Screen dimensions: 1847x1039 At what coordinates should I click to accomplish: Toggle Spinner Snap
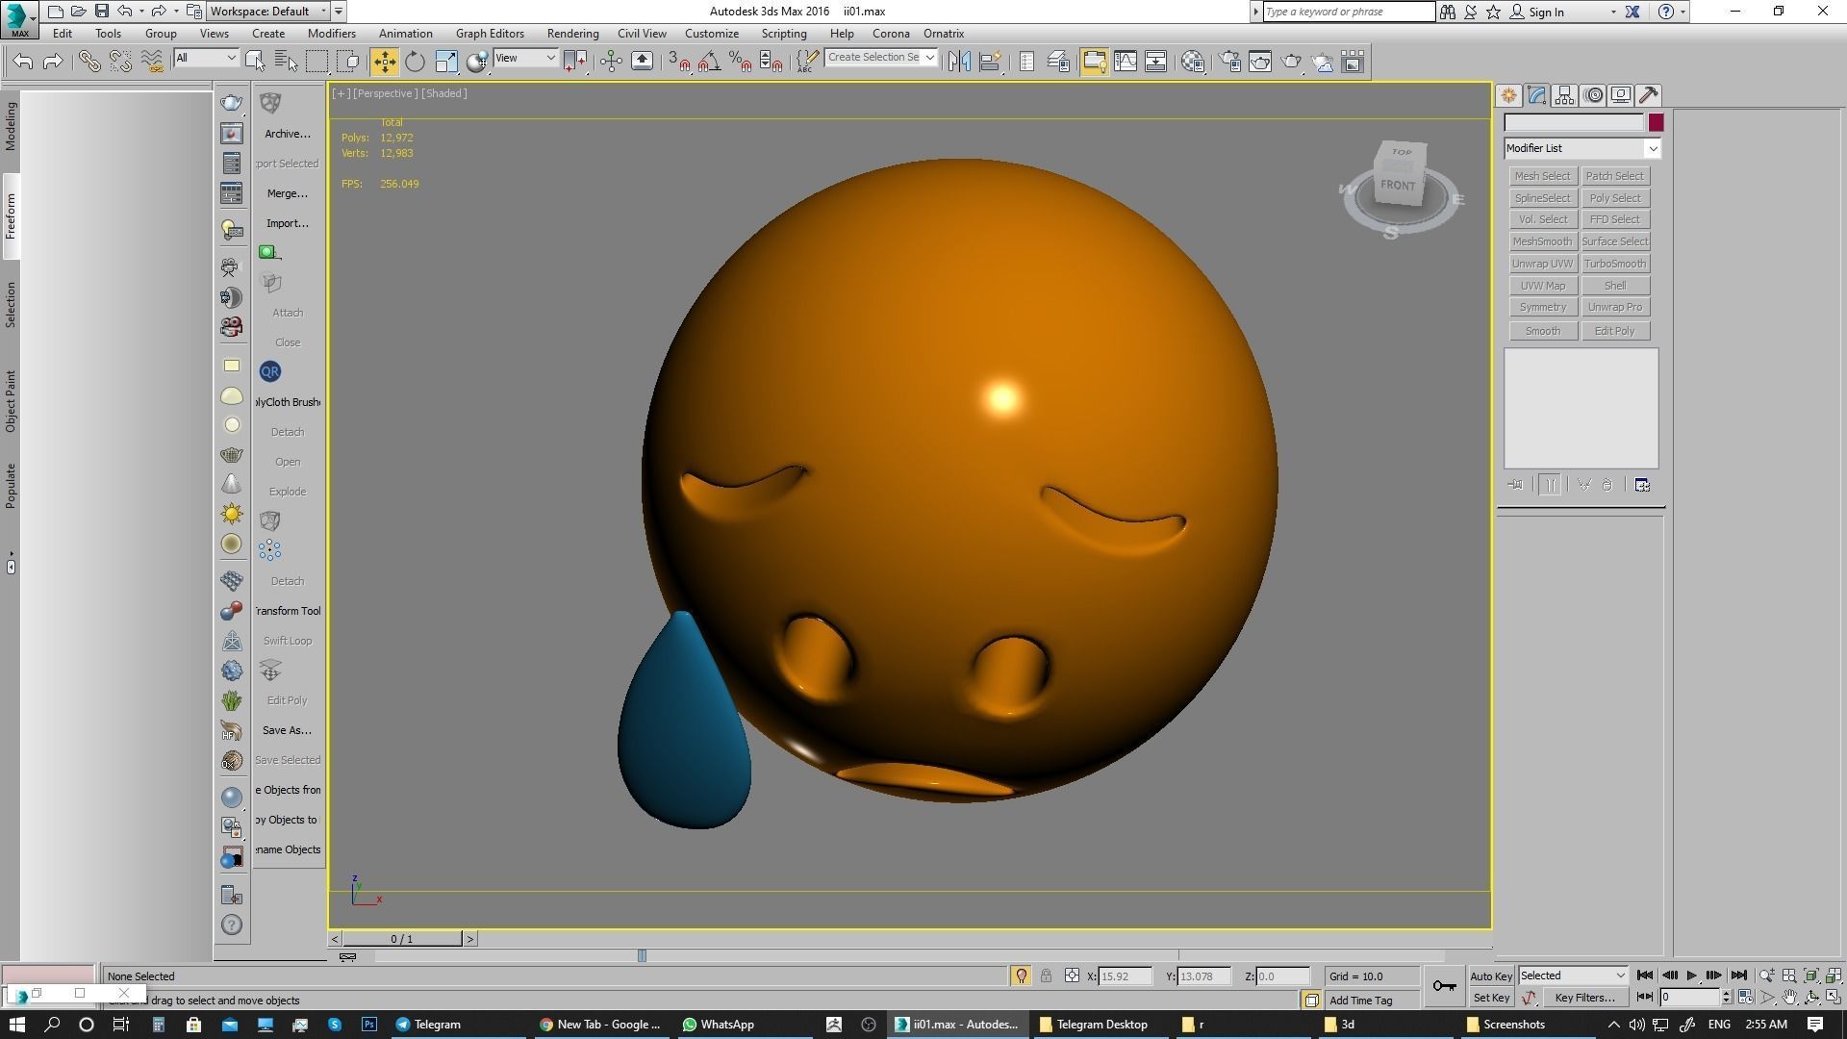(771, 62)
